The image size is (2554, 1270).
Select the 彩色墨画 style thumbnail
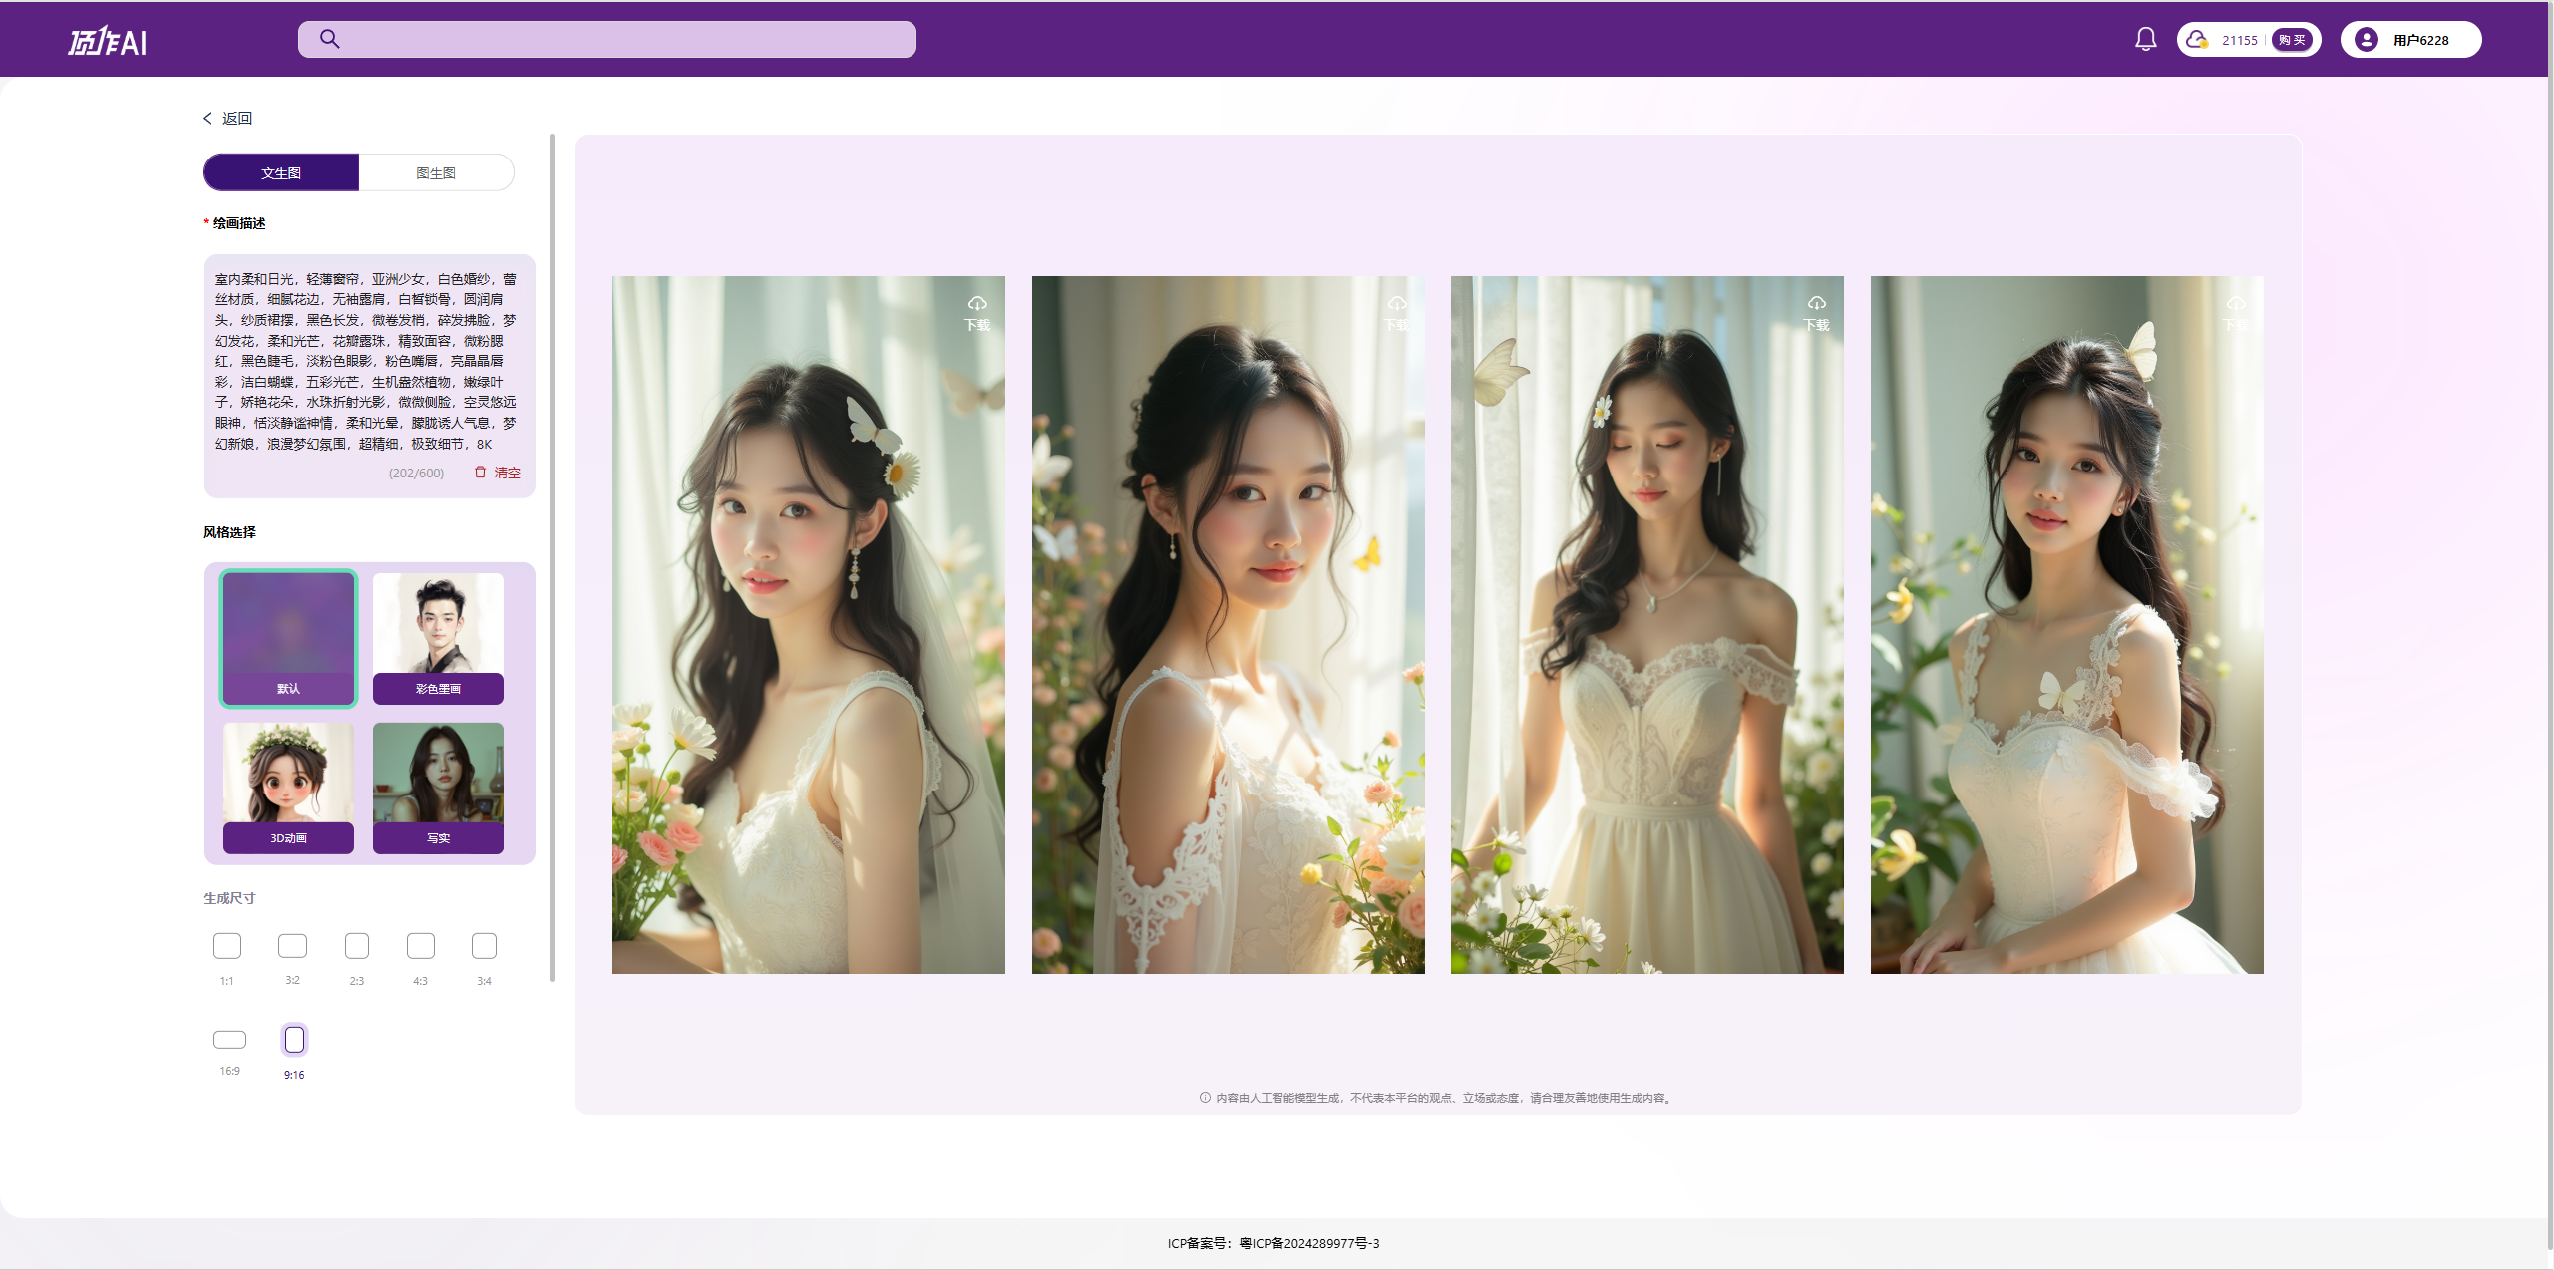pyautogui.click(x=438, y=637)
